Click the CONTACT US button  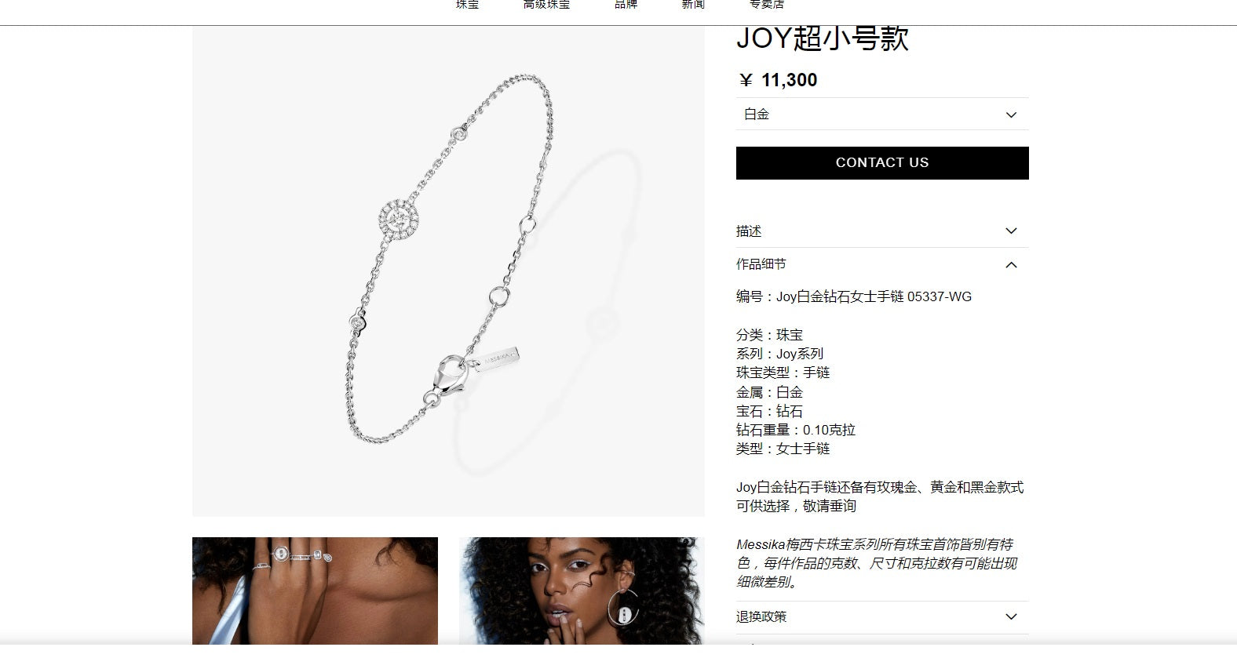(x=882, y=163)
